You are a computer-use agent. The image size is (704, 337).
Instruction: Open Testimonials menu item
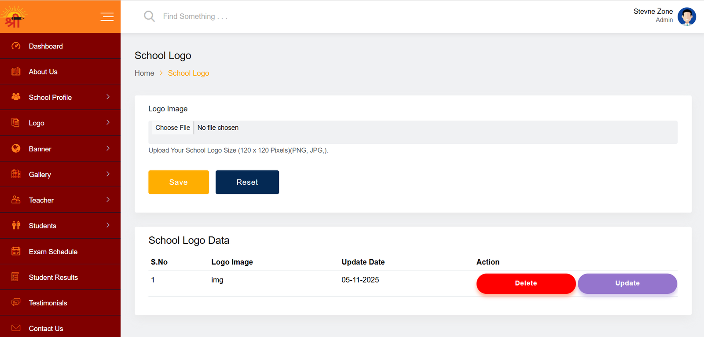(x=60, y=303)
